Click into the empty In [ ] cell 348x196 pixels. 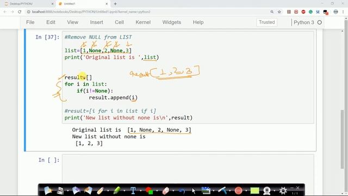click(x=188, y=168)
